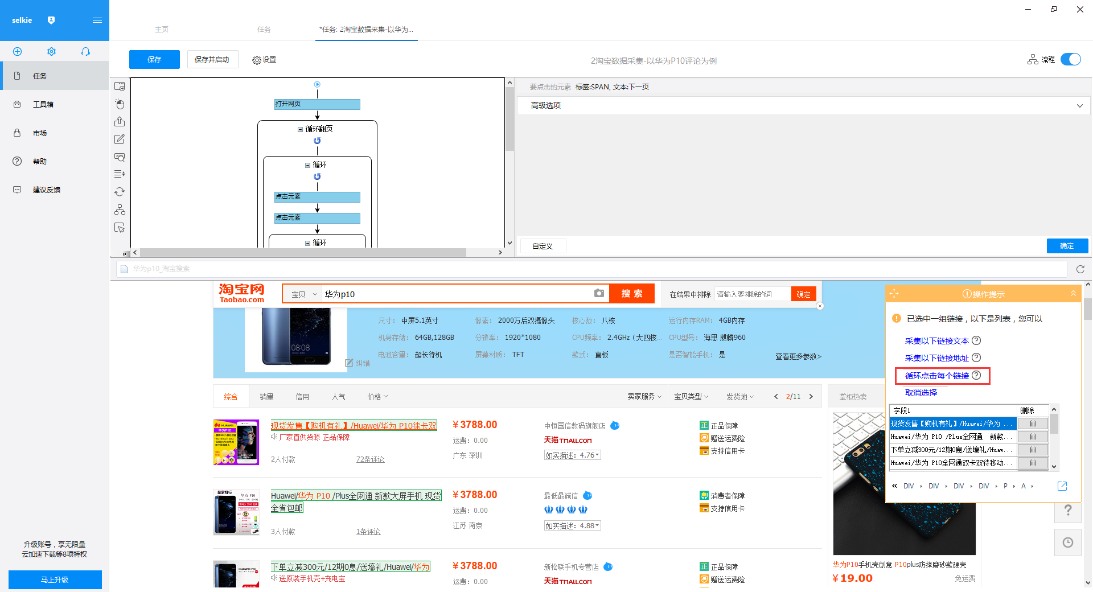1093x592 pixels.
Task: Toggle the 流程 workflow switch
Action: [1071, 59]
